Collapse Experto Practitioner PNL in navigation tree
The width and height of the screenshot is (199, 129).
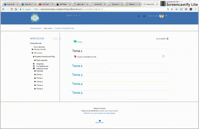pos(33,57)
